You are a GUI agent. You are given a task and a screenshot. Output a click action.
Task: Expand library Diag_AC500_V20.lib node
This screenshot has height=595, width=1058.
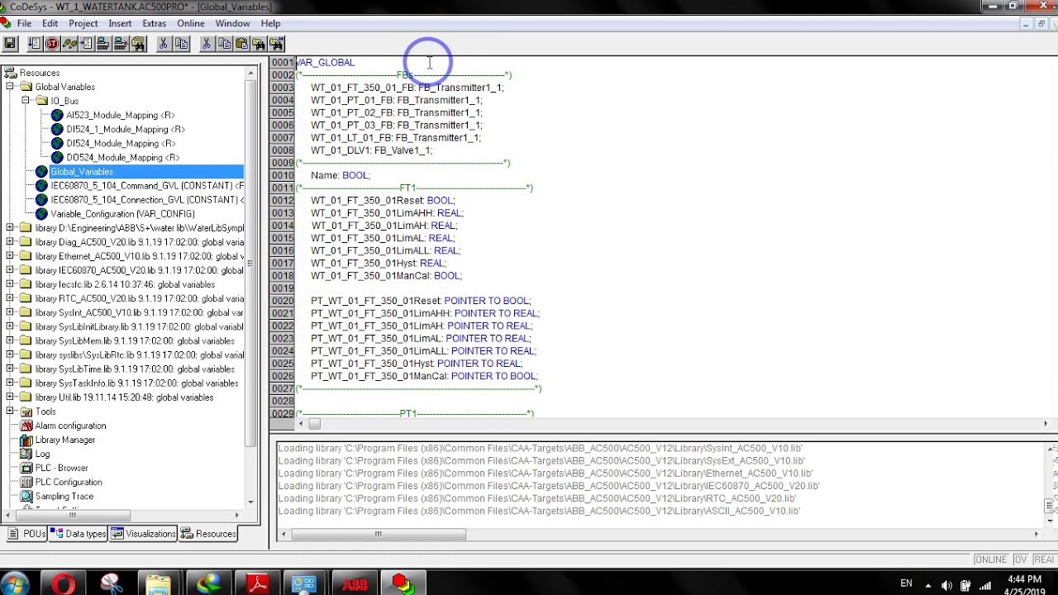coord(10,242)
